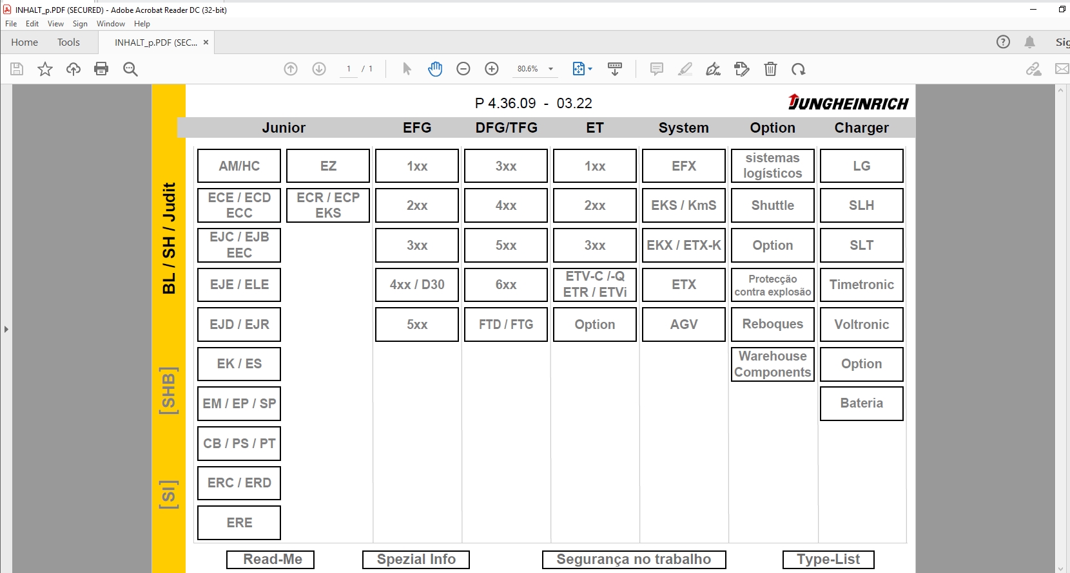Screen dimensions: 1070x573
Task: Open the File menu
Action: 11,24
